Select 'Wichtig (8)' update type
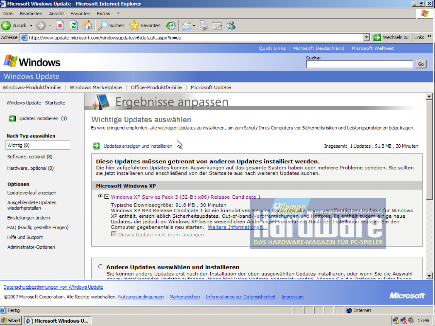 click(x=38, y=145)
